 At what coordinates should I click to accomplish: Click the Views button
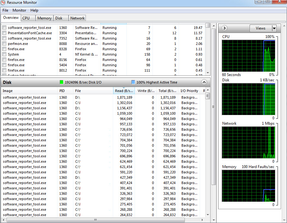pos(260,28)
